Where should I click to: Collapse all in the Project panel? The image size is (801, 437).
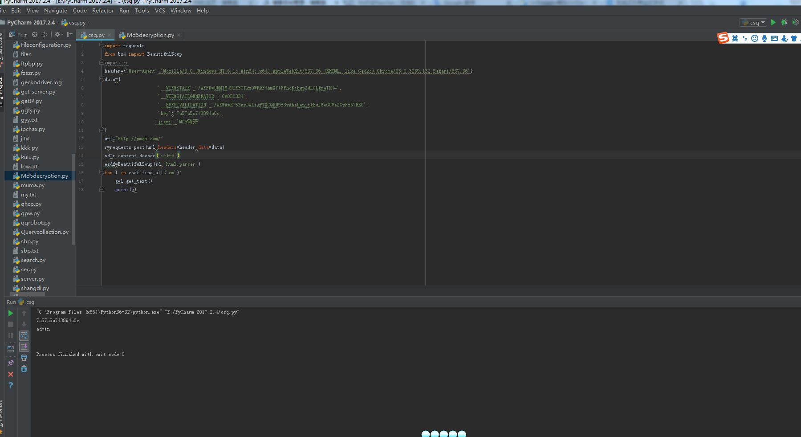(x=44, y=34)
